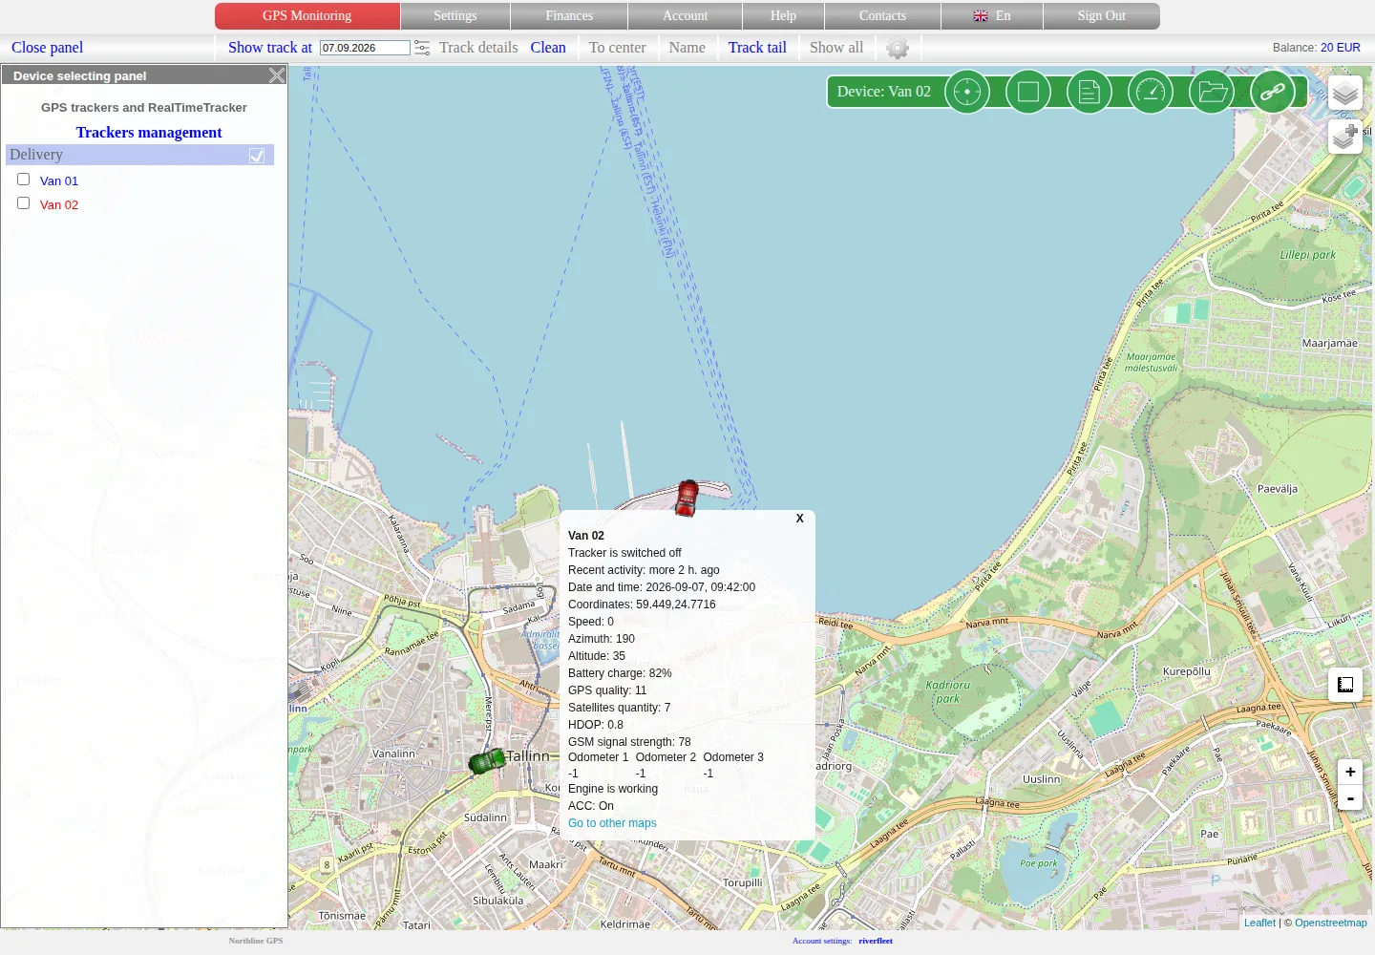Click the riverfleet account settings link
The height and width of the screenshot is (955, 1375).
(x=876, y=941)
